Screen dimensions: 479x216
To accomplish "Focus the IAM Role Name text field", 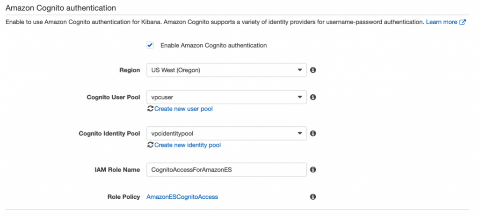I will pos(226,170).
